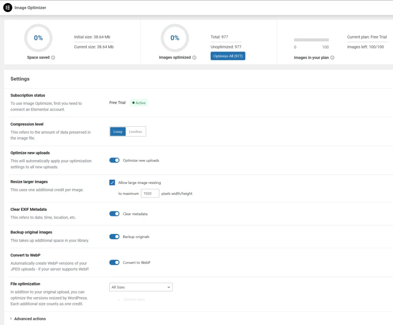Screen dimensions: 393x325
Task: Uncheck Allow large image resizing
Action: [112, 182]
